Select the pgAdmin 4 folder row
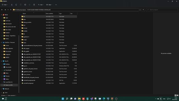The height and width of the screenshot is (101, 179). click(x=49, y=37)
